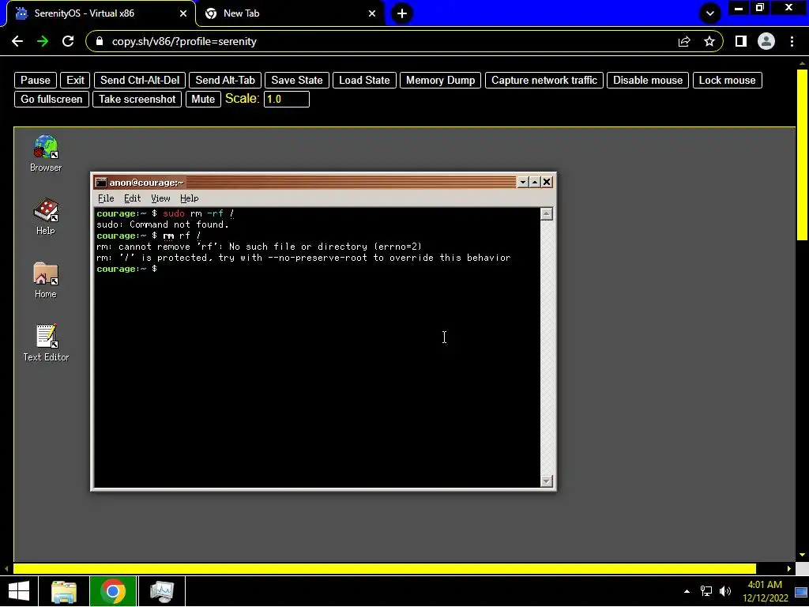Share this page from the address bar

point(684,41)
